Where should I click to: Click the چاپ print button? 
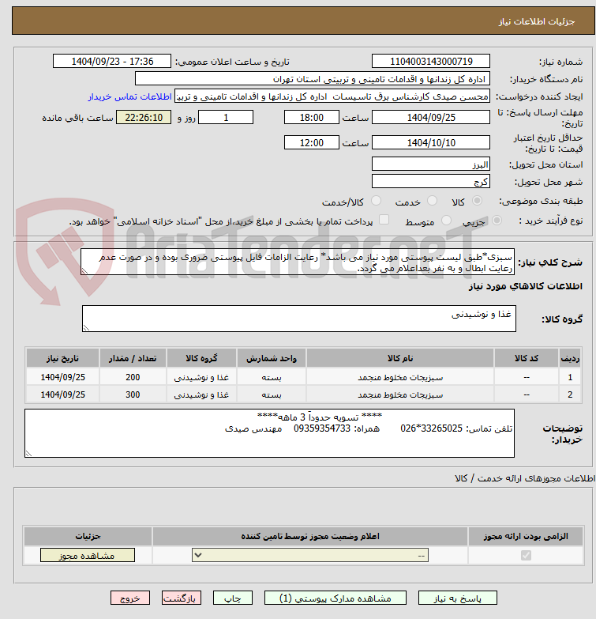pos(233,598)
